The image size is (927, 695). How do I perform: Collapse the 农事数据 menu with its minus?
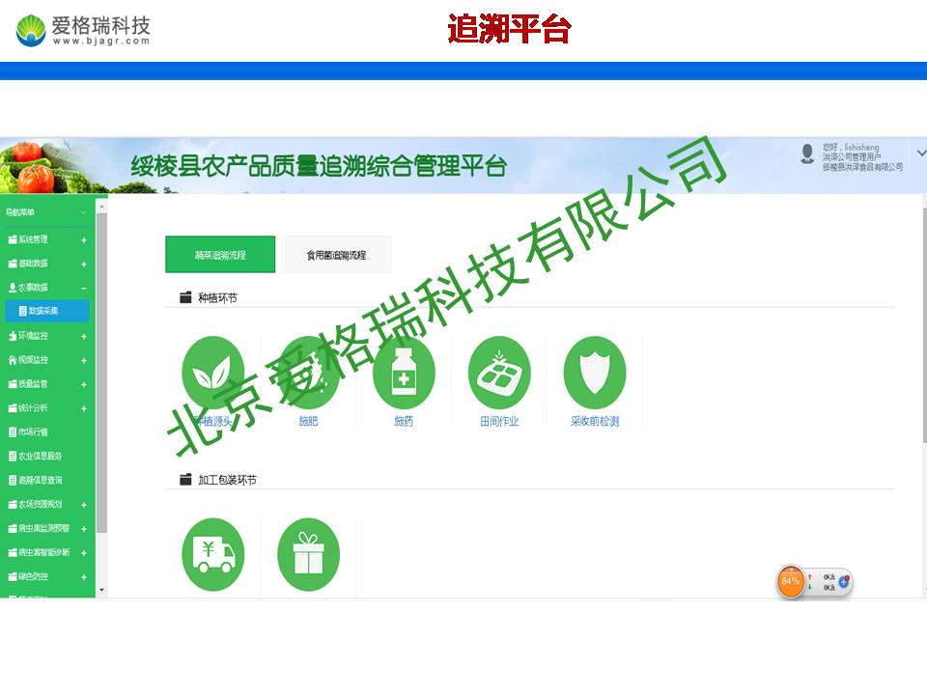[84, 288]
